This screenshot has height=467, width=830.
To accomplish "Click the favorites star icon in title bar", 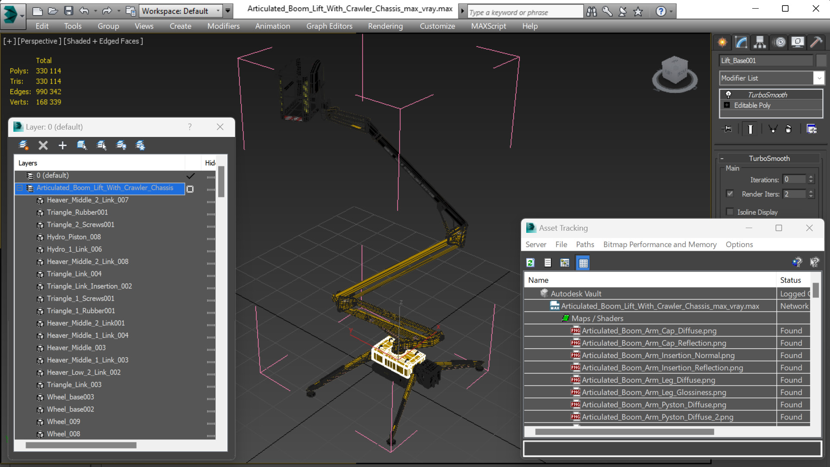I will click(x=638, y=12).
